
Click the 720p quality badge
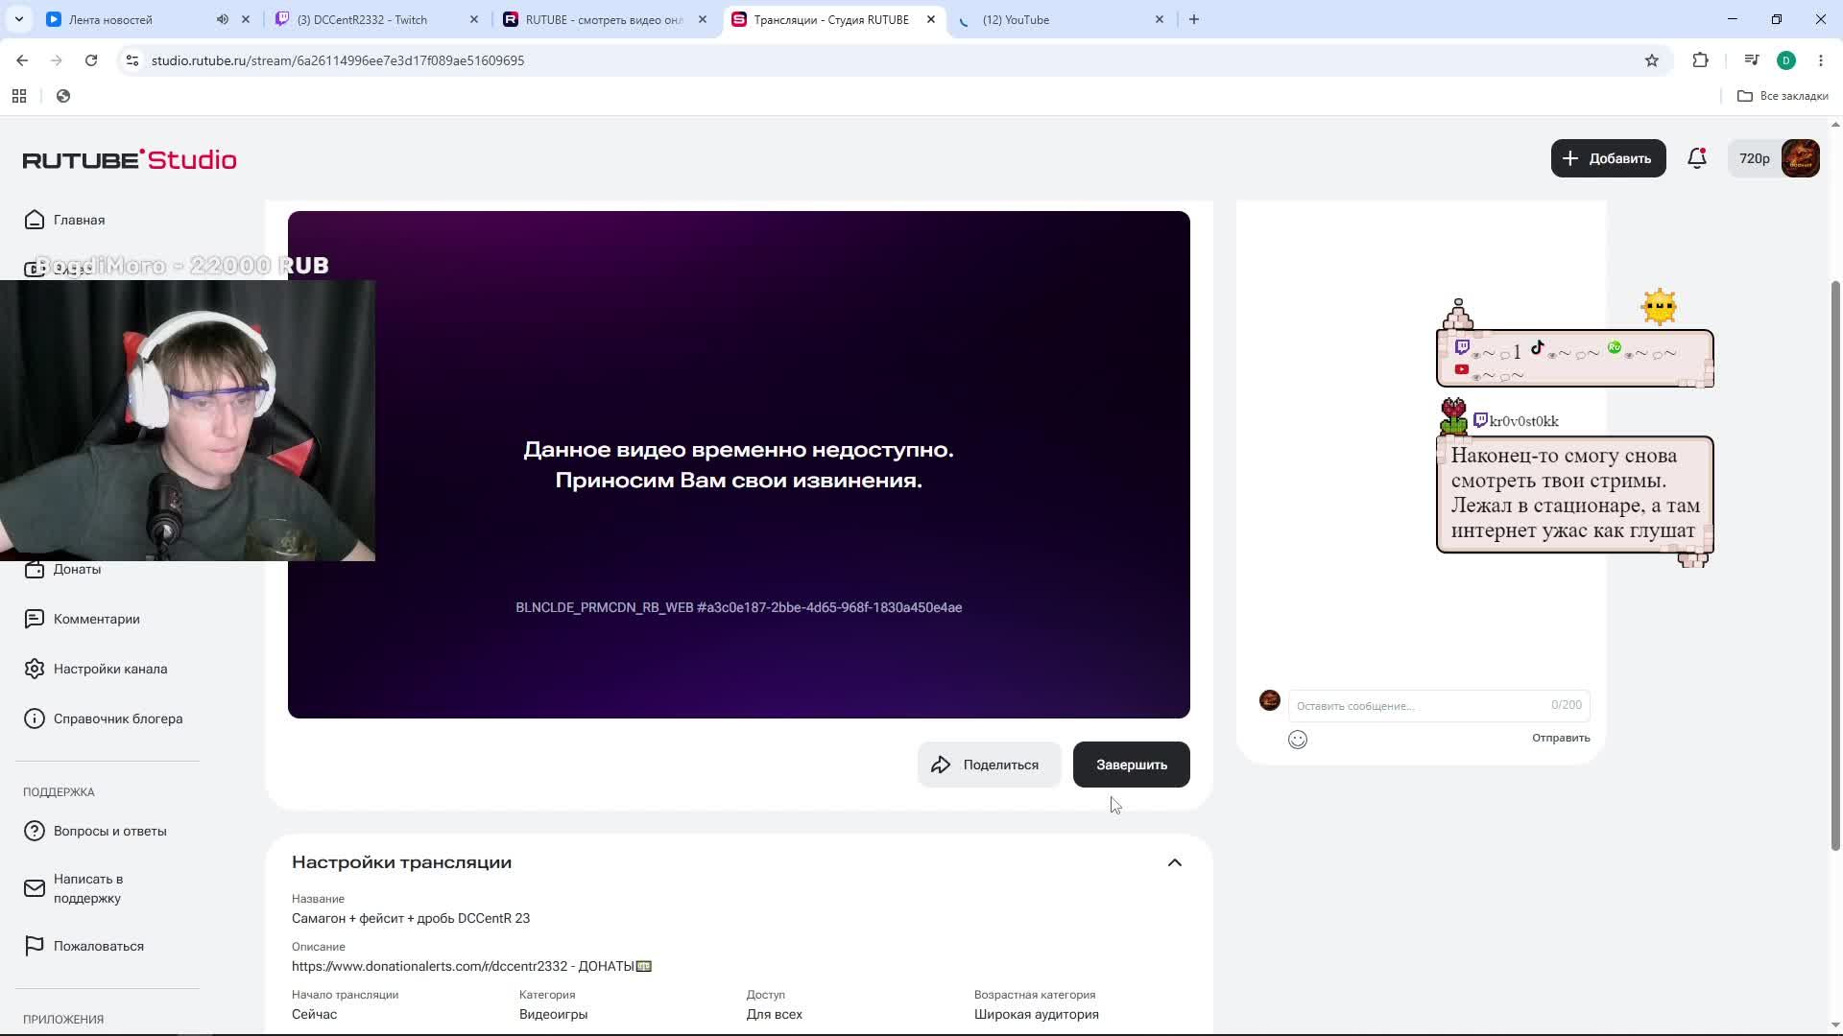coord(1755,158)
